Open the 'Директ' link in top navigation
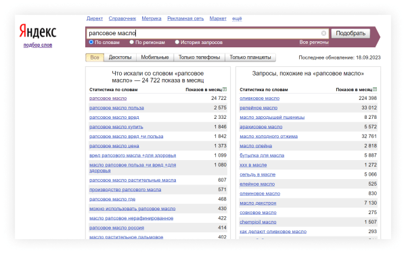The width and height of the screenshot is (406, 254). point(95,19)
